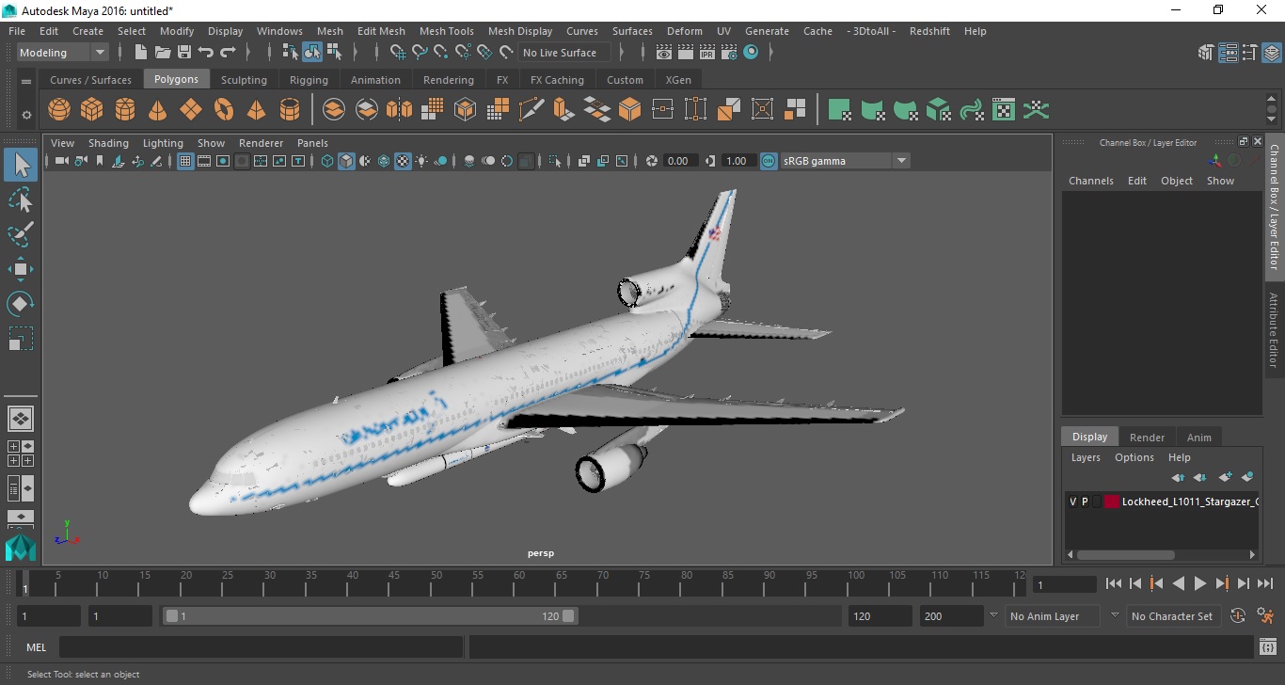The height and width of the screenshot is (685, 1285).
Task: Create a polygon cylinder from shelf
Action: (125, 110)
